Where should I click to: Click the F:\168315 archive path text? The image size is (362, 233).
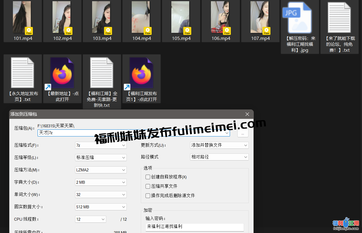56,126
